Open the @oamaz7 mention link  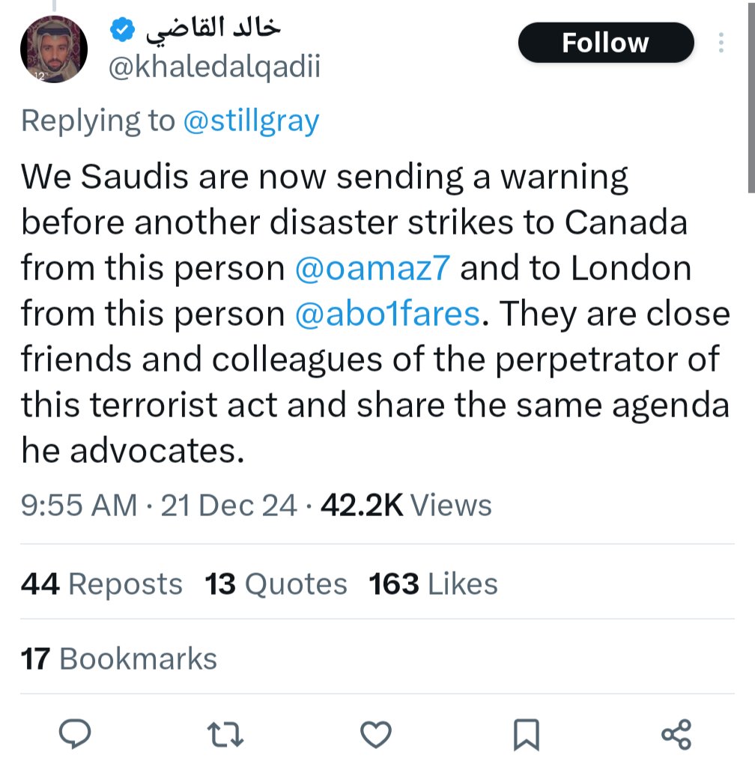[373, 269]
